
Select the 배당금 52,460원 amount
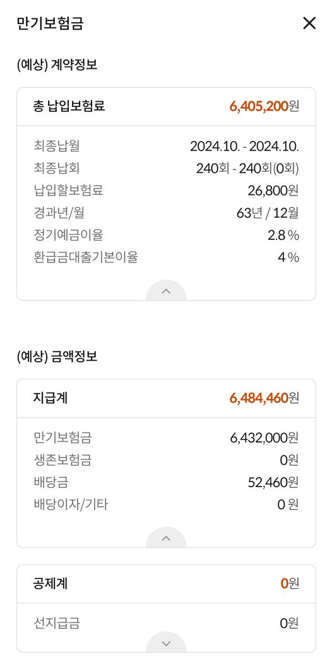(273, 482)
